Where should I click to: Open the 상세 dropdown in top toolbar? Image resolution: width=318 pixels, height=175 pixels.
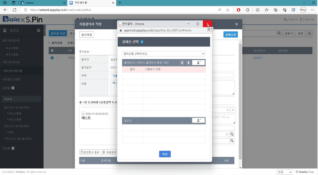tap(288, 33)
